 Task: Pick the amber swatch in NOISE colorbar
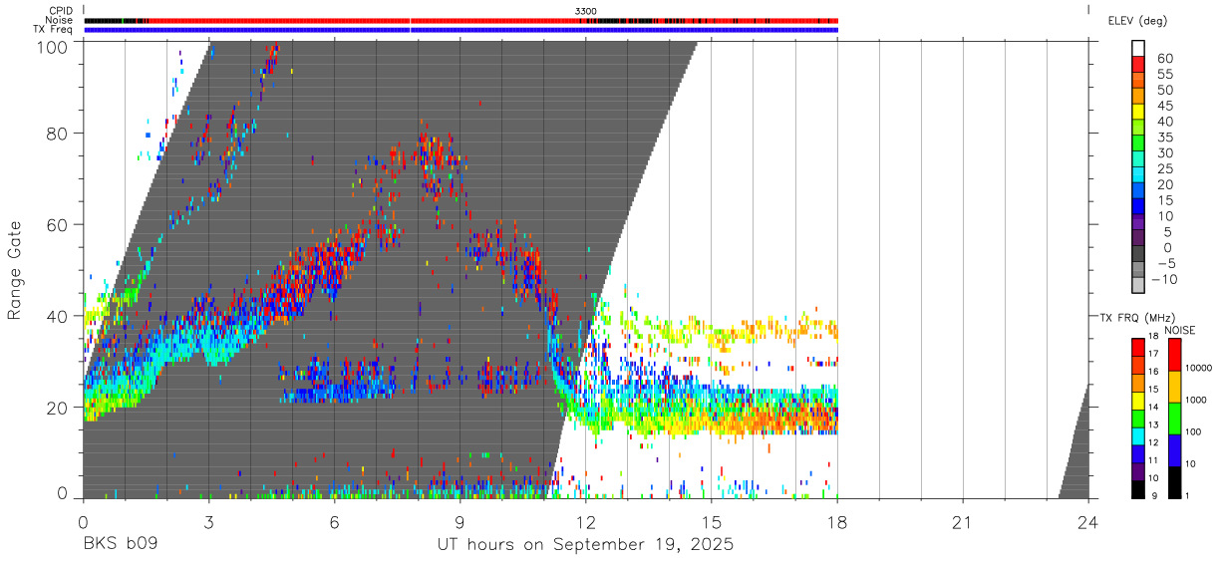pyautogui.click(x=1173, y=387)
